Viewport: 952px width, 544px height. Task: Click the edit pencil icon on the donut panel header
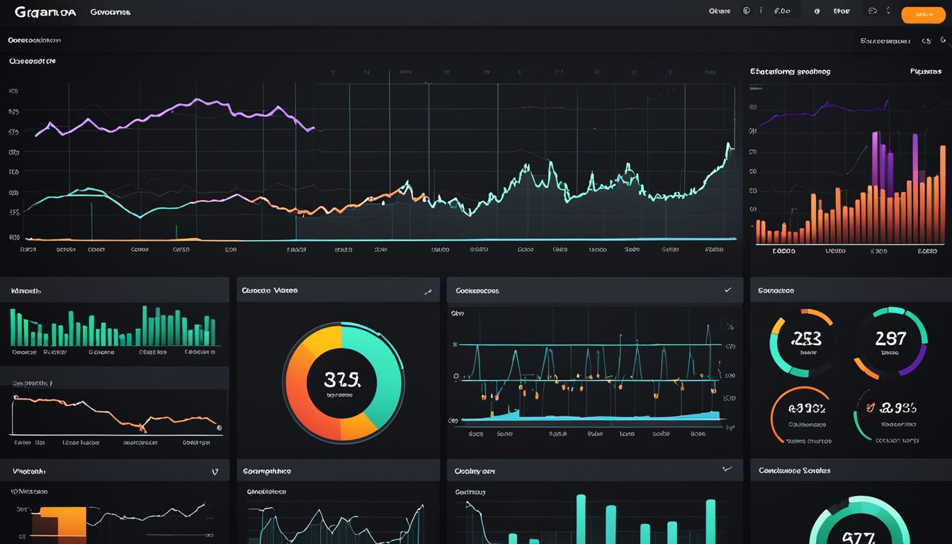(428, 291)
